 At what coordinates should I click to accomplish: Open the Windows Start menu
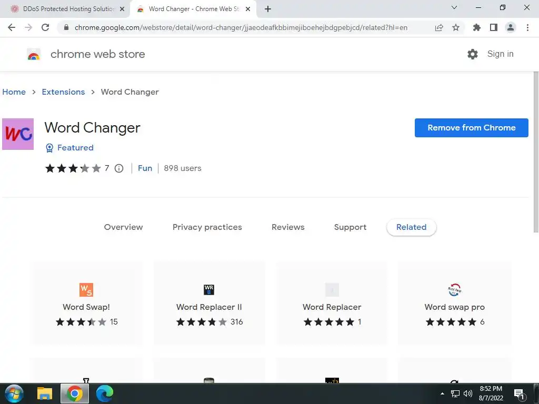(14, 393)
